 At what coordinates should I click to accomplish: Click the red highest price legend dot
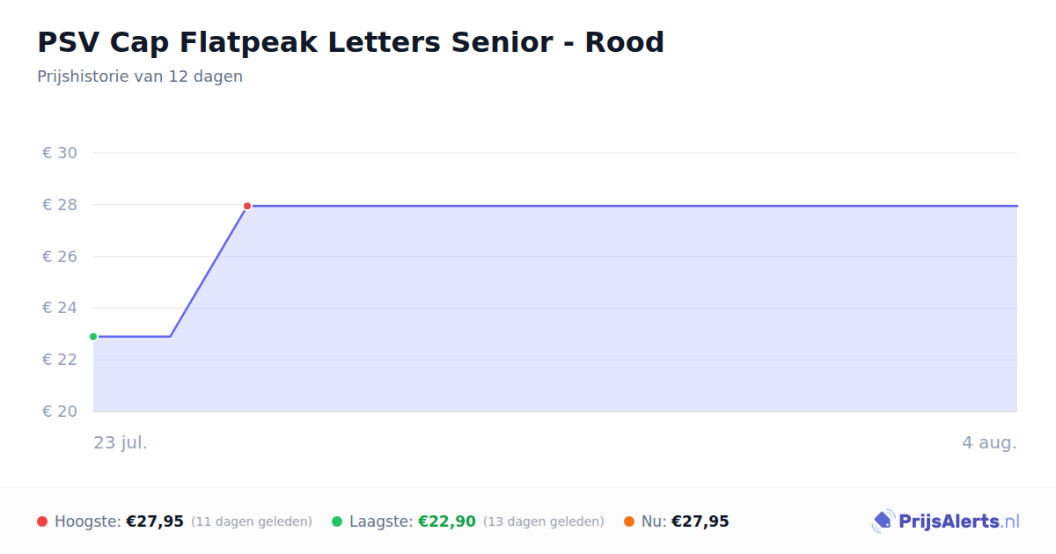point(42,521)
